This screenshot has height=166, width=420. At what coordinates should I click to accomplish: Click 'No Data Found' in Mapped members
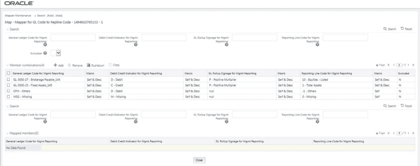coord(16,148)
